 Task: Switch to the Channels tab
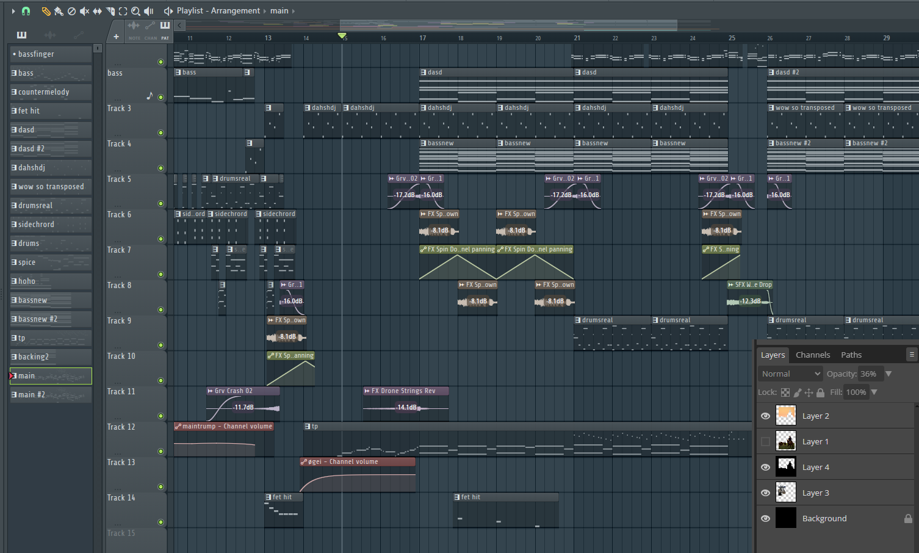coord(813,355)
